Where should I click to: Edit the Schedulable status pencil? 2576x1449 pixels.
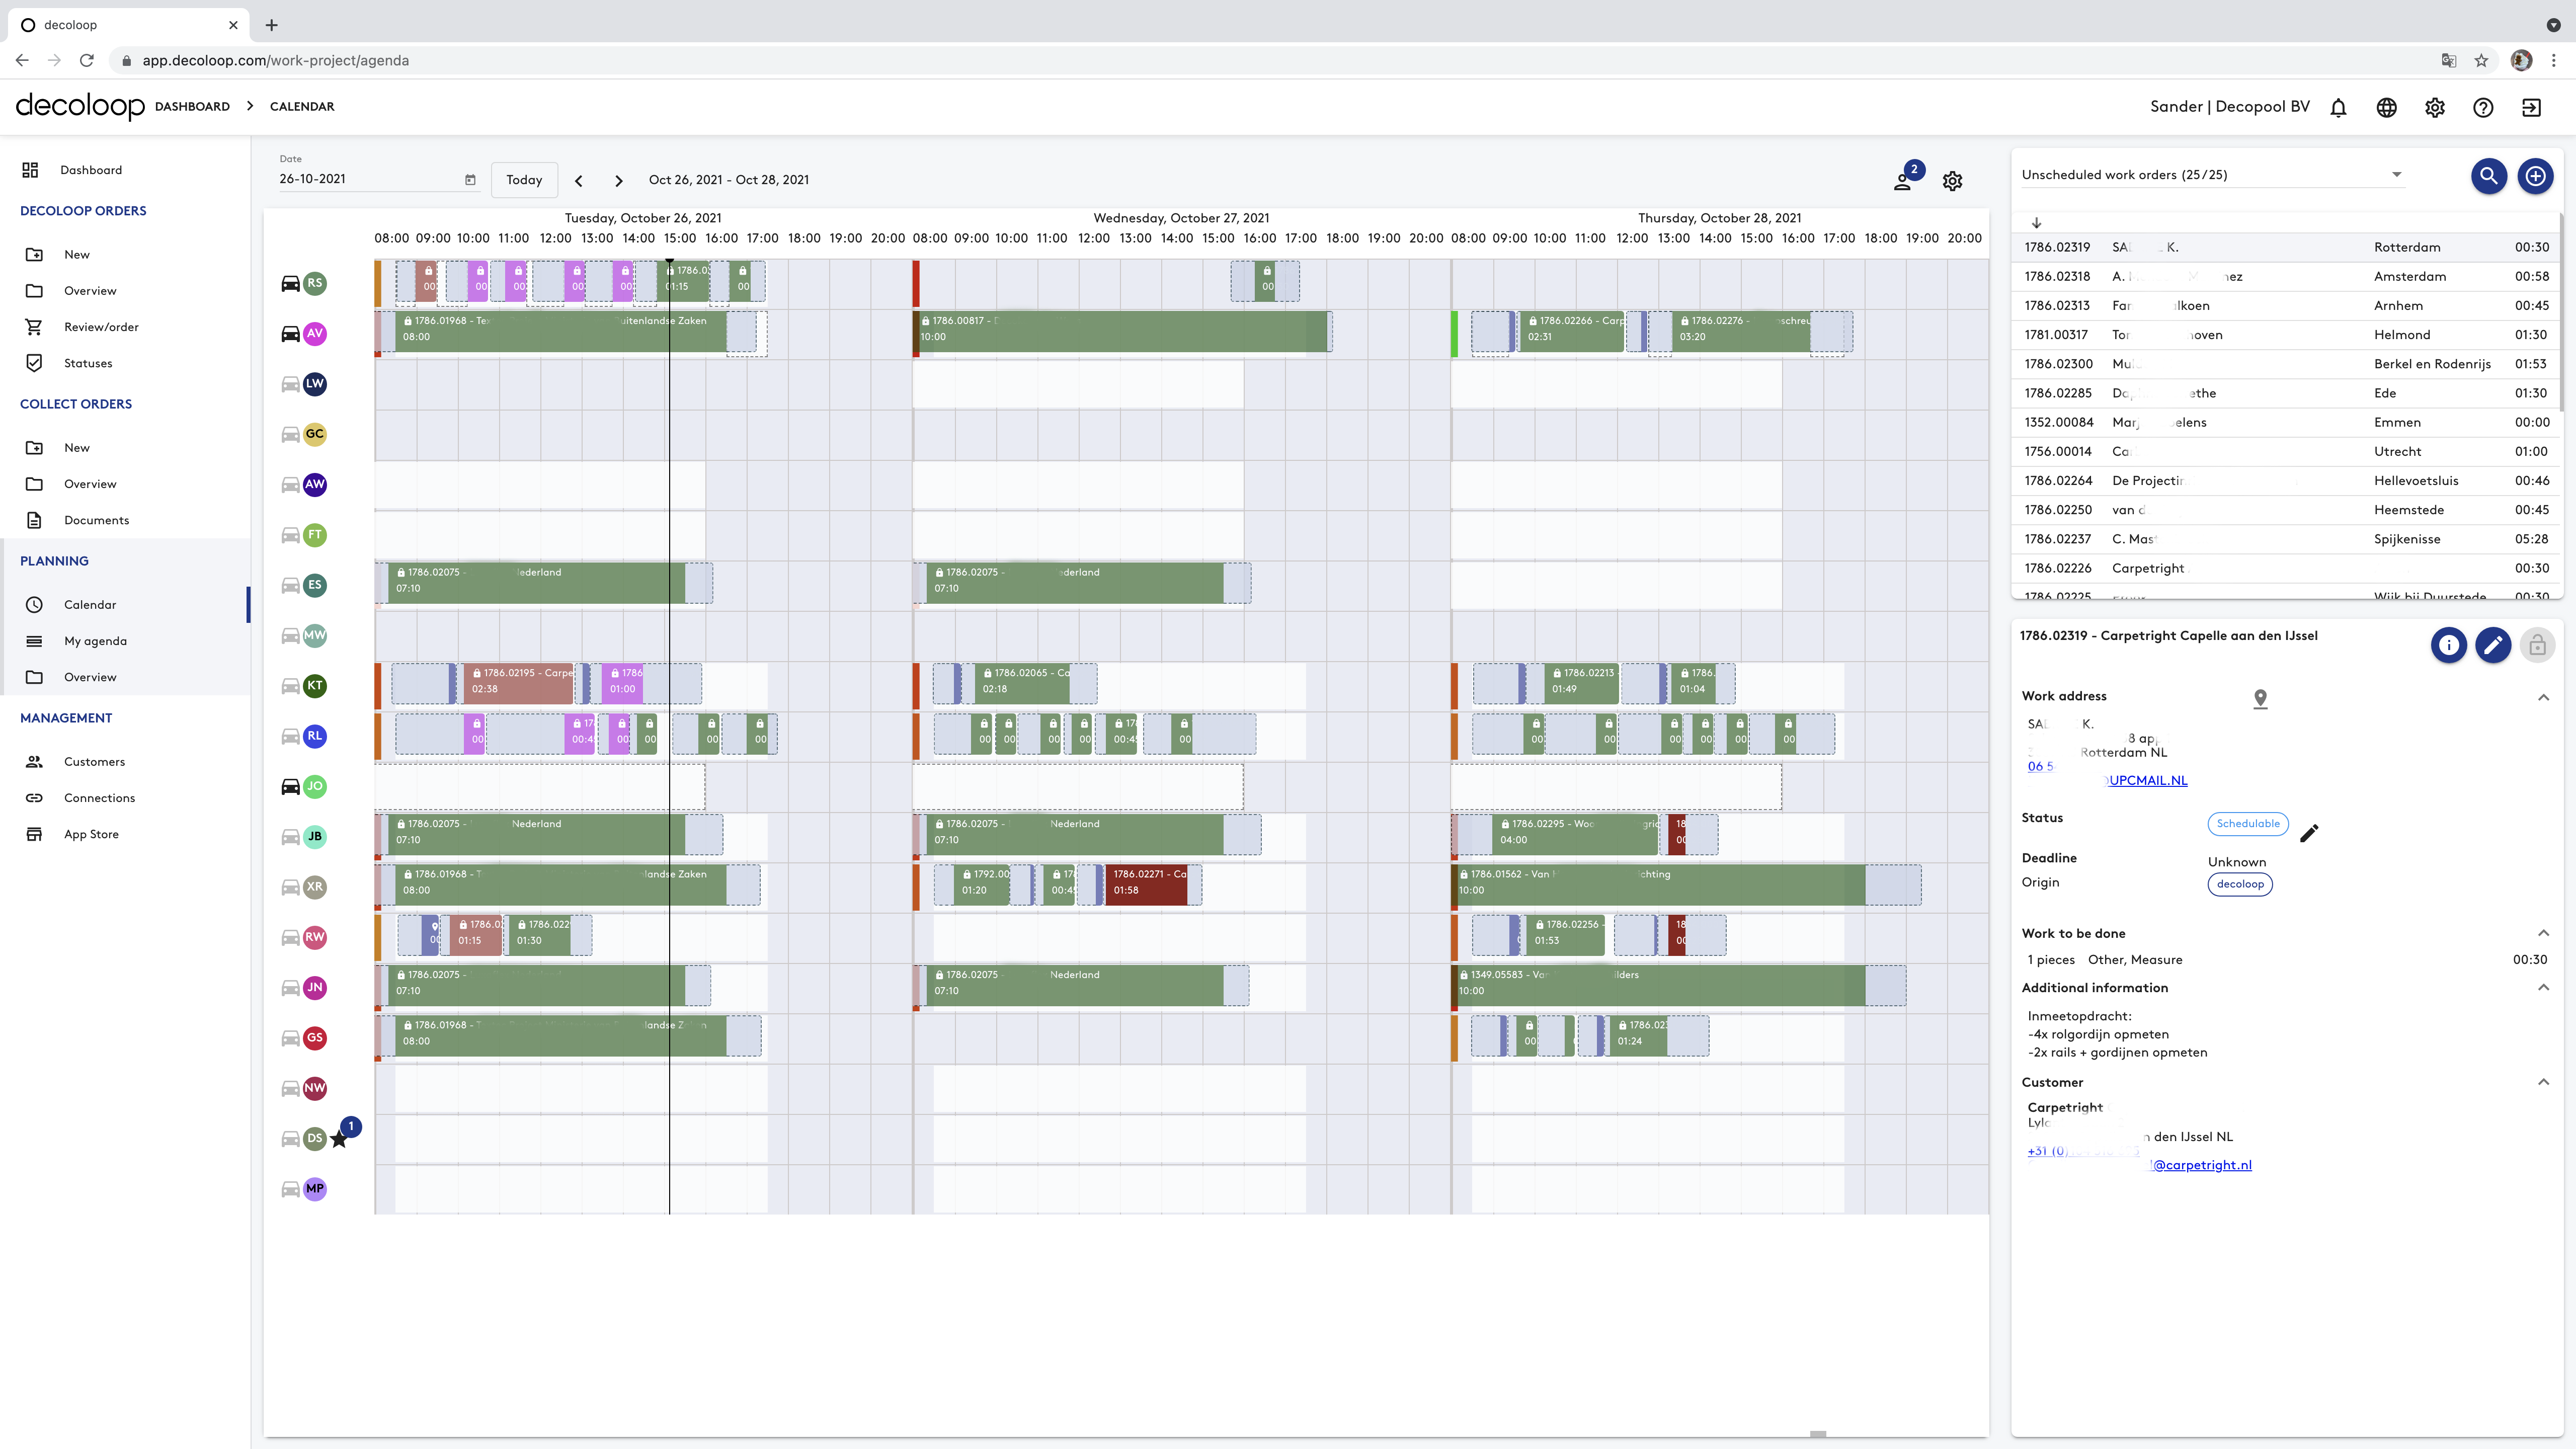(2309, 833)
